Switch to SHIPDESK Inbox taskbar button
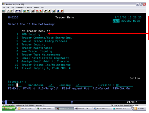149x113 pixels. 26,108
